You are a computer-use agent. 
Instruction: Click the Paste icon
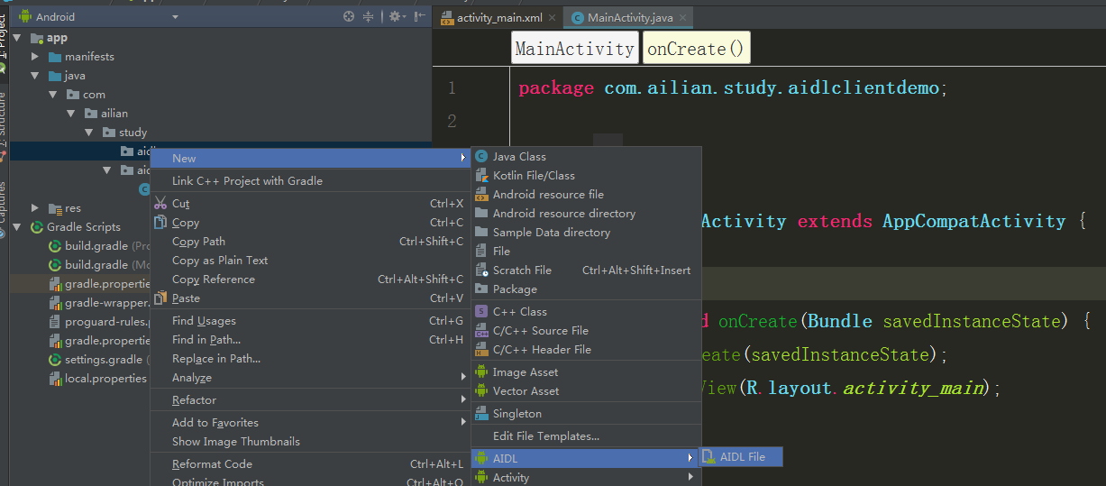[x=160, y=298]
